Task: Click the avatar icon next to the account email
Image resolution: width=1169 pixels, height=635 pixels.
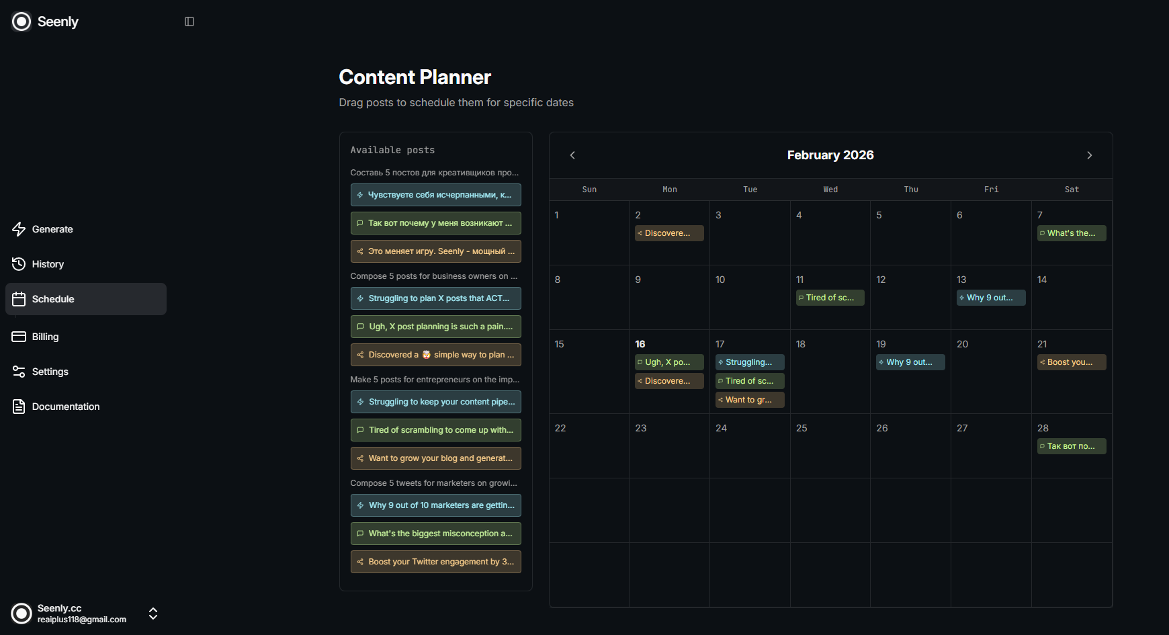Action: tap(21, 613)
